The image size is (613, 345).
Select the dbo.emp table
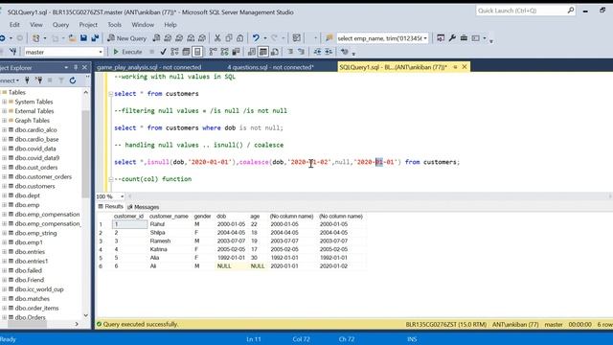tap(27, 205)
